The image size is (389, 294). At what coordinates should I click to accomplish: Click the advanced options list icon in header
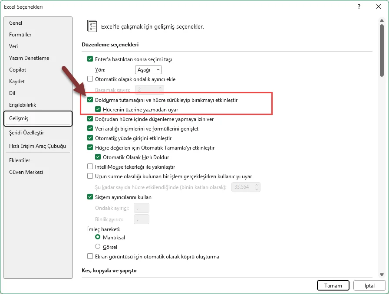[x=92, y=26]
